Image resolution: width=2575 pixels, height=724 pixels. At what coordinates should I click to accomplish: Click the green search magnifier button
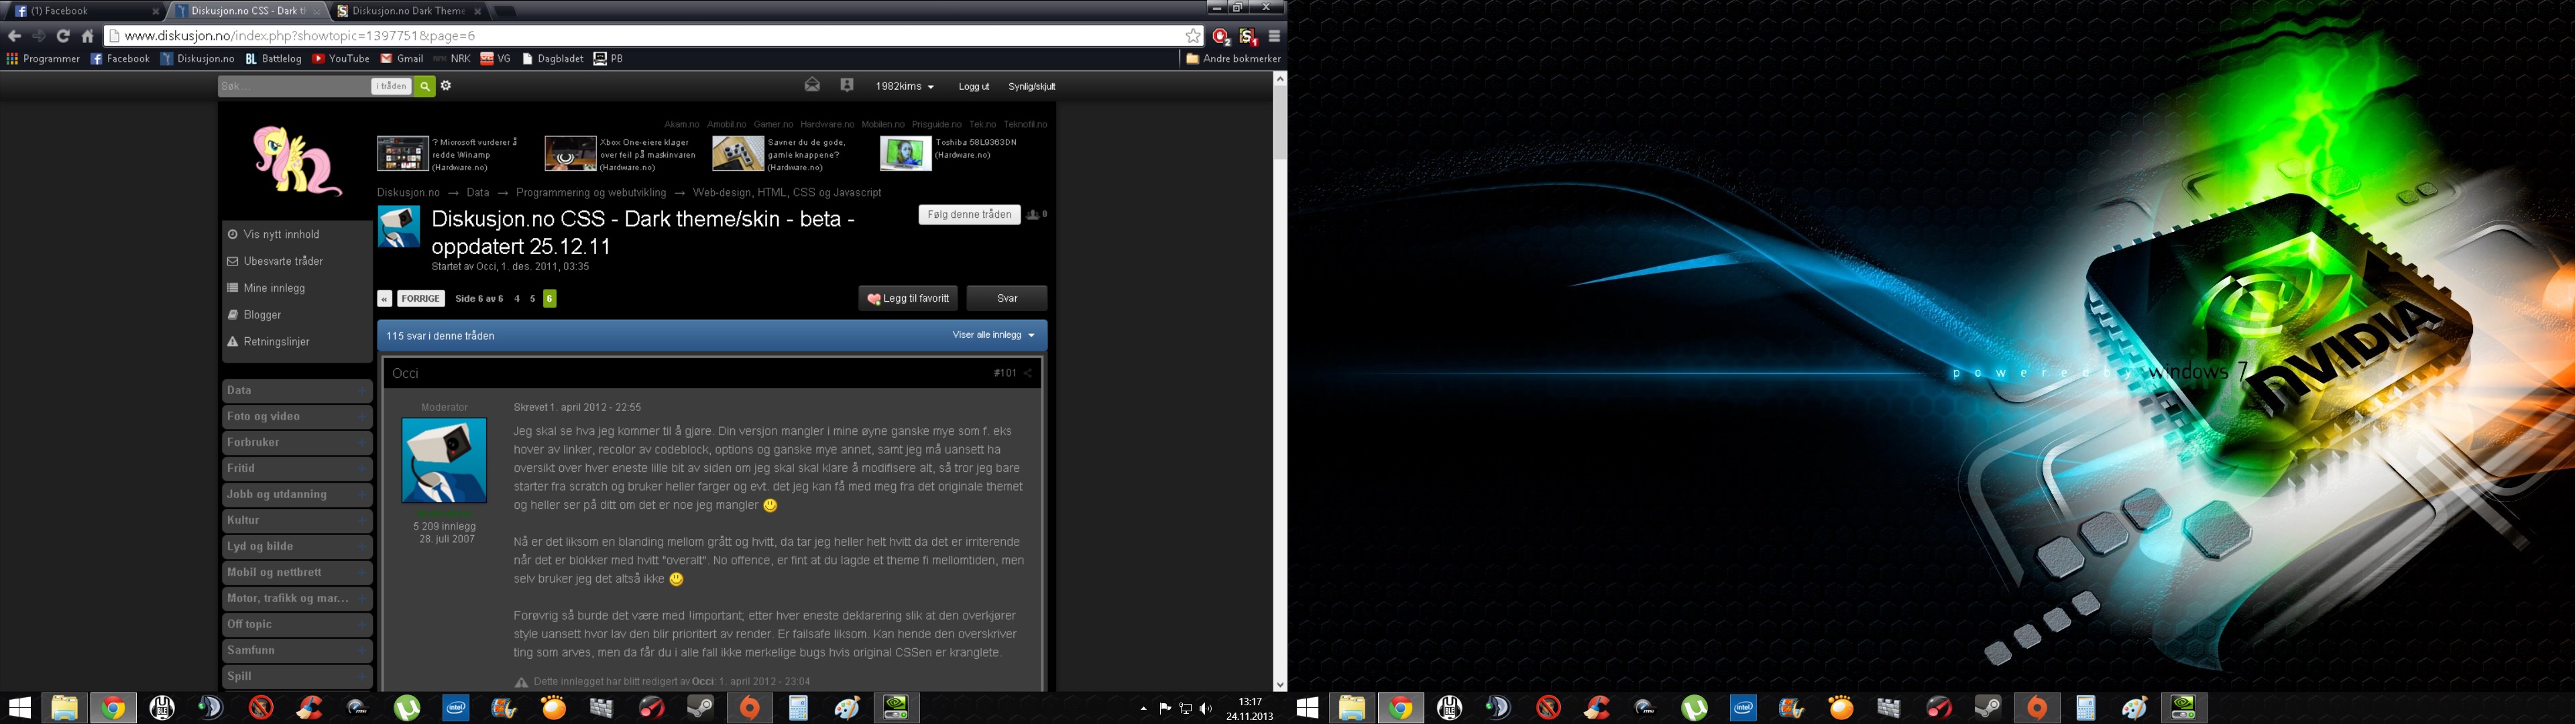(425, 86)
